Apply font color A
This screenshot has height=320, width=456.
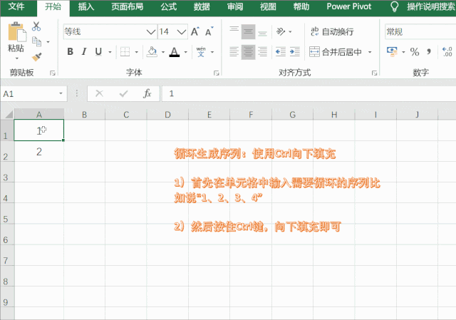[174, 52]
